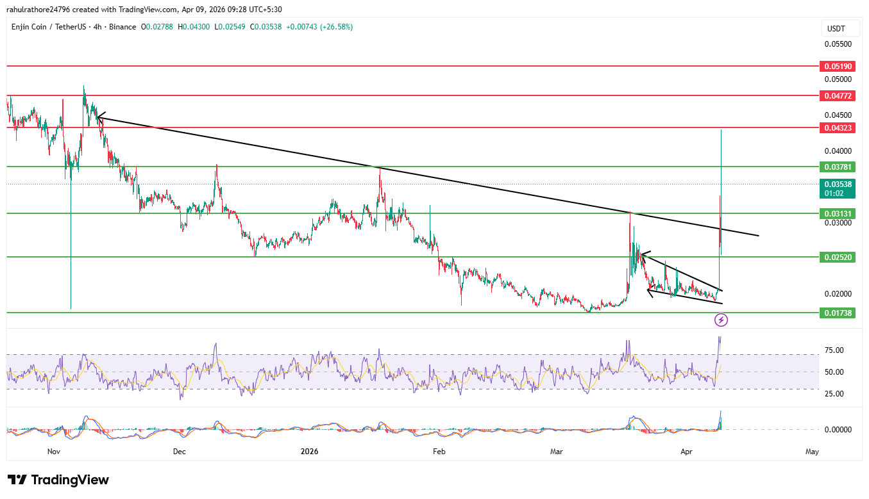Click the Nov label on the time axis
Viewport: 869px width, 499px height.
(54, 452)
